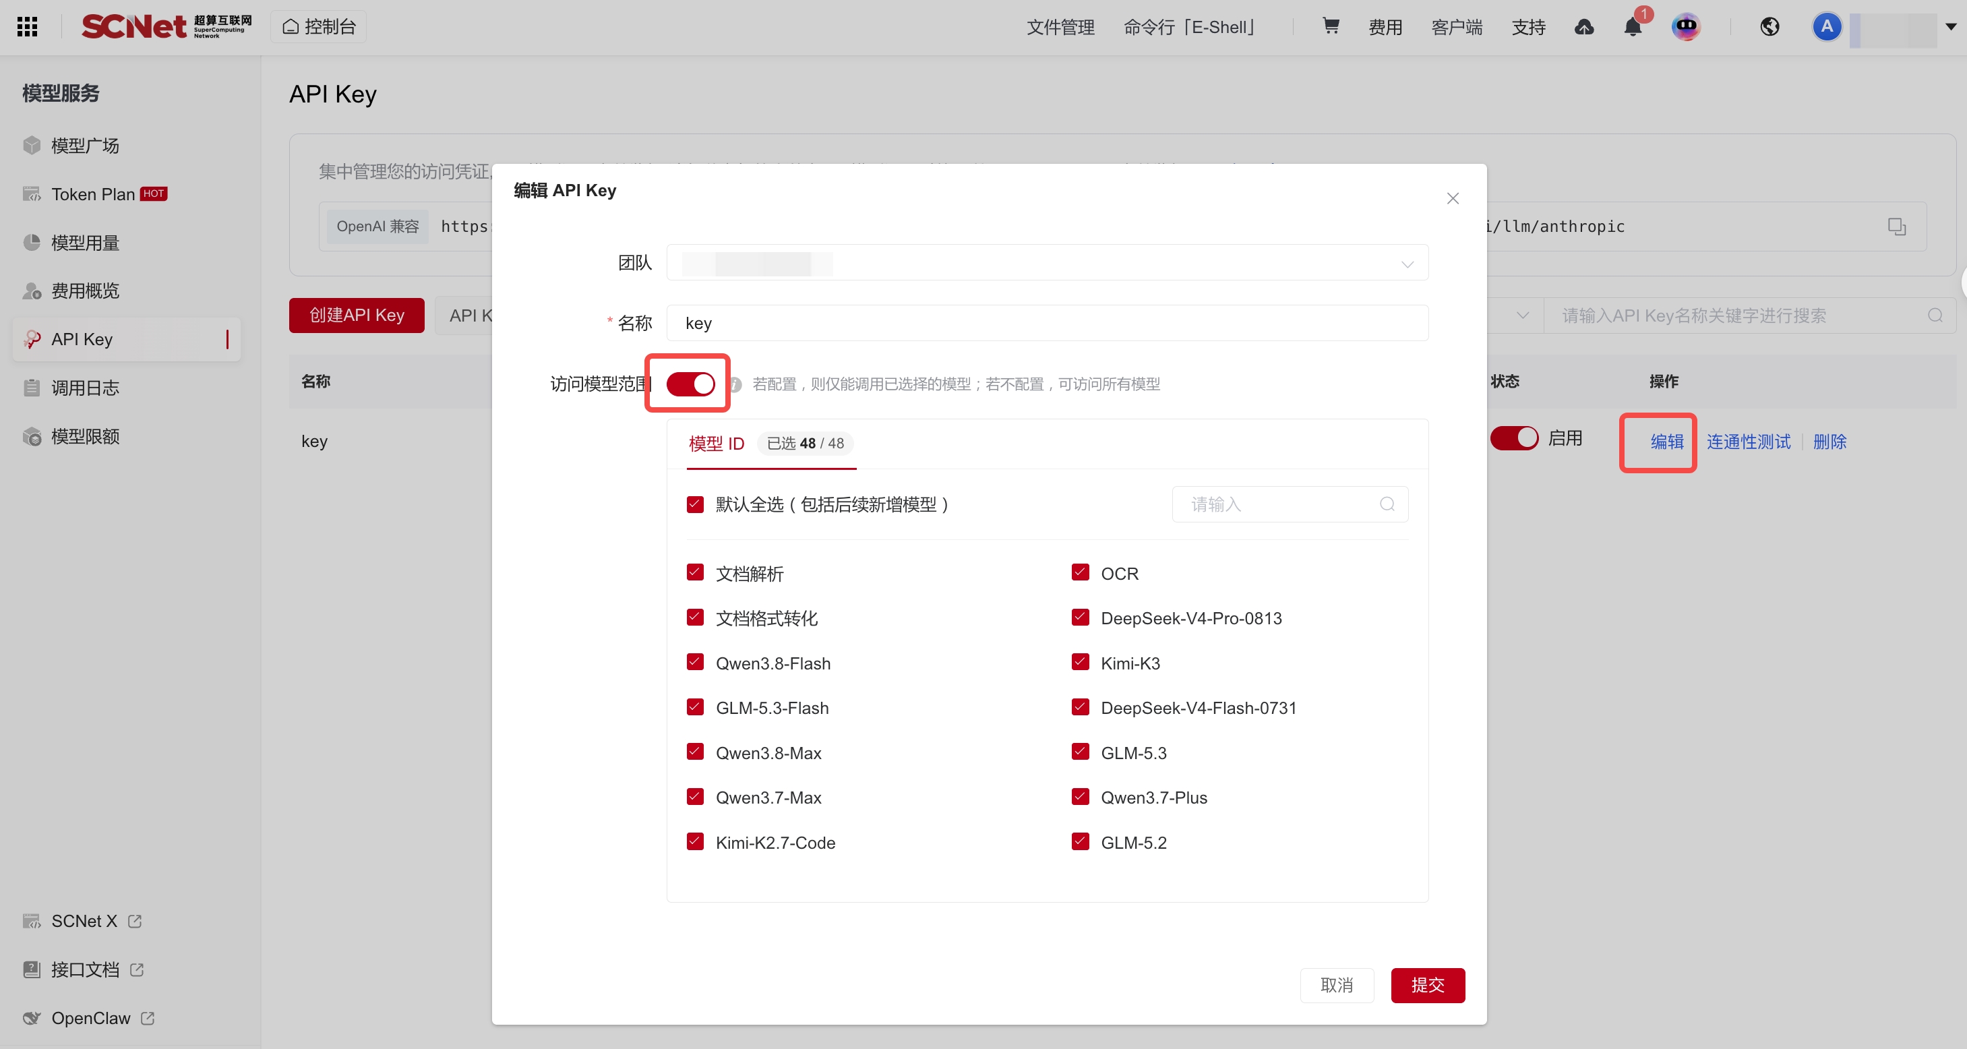Uncheck the Qwen3.8-Max checkbox
Viewport: 1967px width, 1049px height.
pos(695,752)
